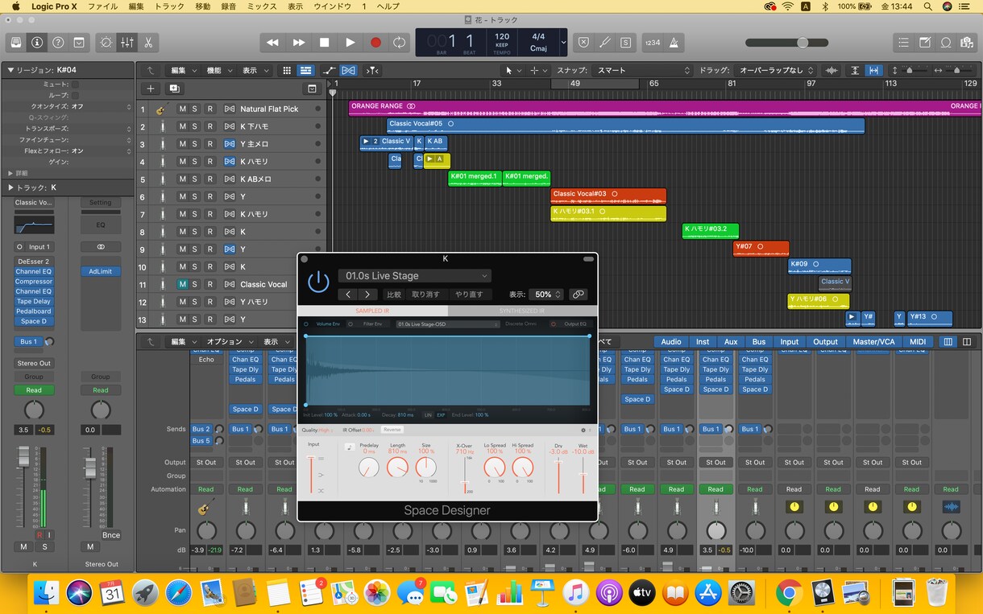
Task: Click the Rewind transport button
Action: [273, 43]
